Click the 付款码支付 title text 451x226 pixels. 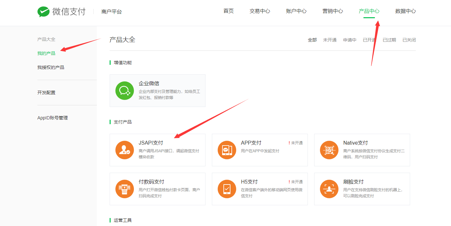click(152, 182)
